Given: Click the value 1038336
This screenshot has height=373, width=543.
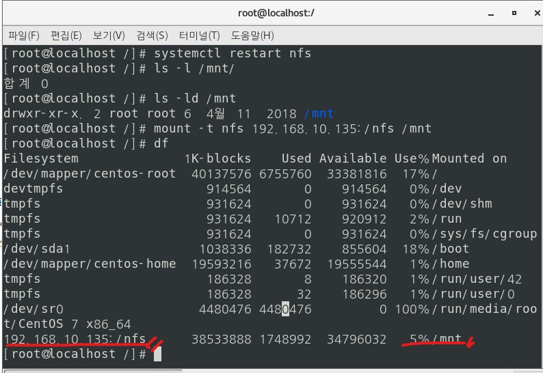Looking at the screenshot, I should click(x=225, y=249).
